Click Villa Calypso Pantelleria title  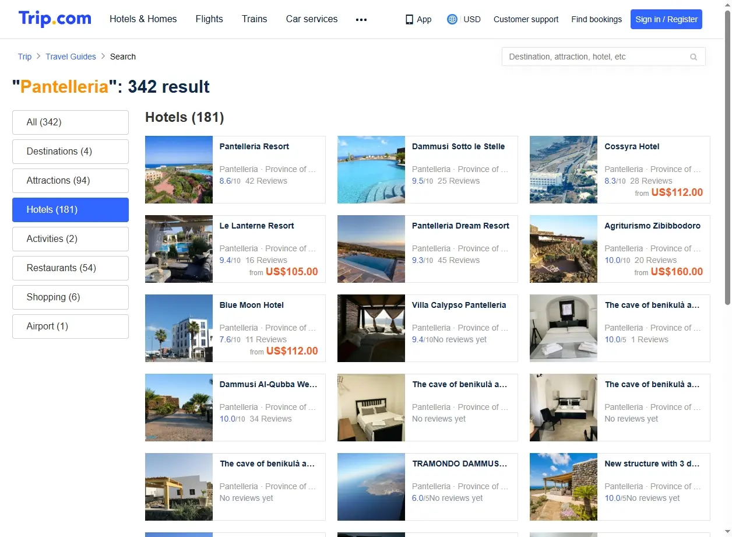point(459,305)
